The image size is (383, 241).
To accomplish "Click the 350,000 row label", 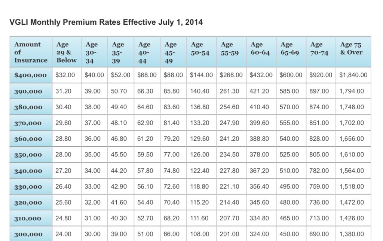I will 28,155.
